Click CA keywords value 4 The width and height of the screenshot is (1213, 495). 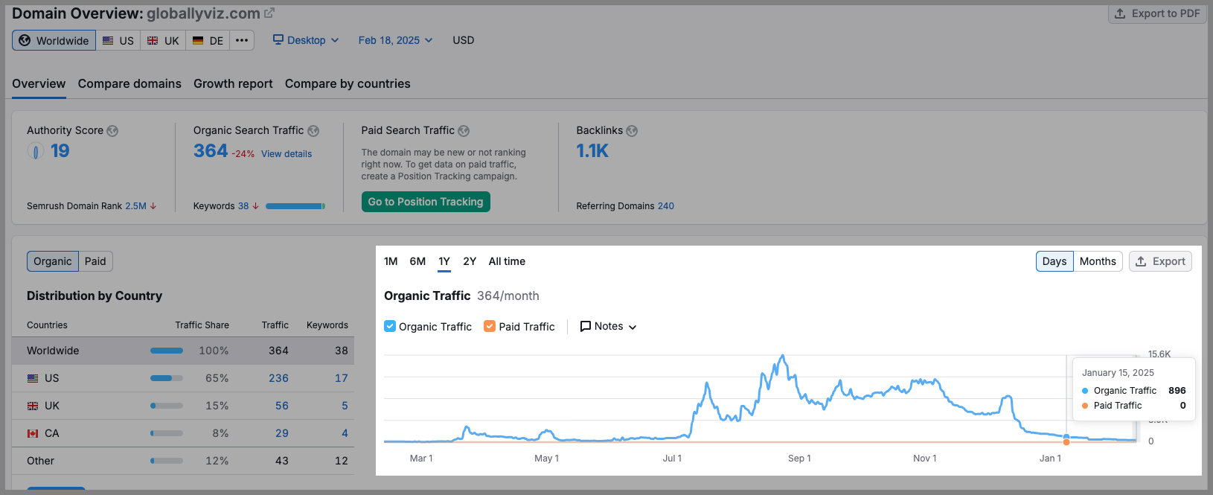345,433
